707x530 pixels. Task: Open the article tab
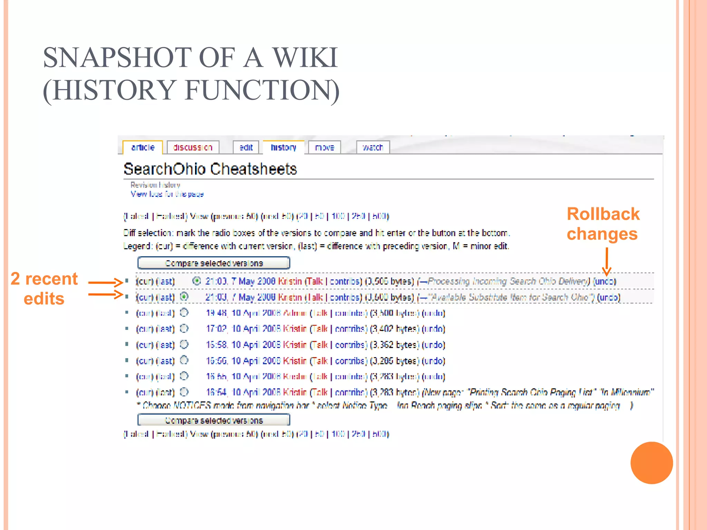coord(143,147)
